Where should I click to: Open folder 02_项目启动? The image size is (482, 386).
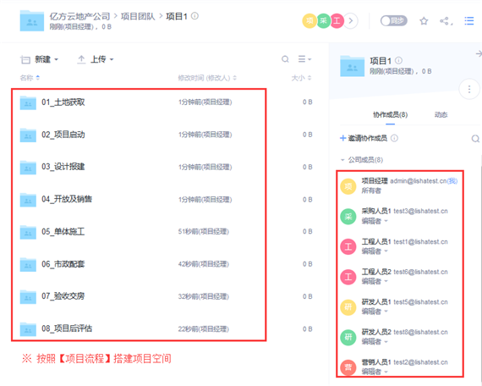click(x=63, y=135)
